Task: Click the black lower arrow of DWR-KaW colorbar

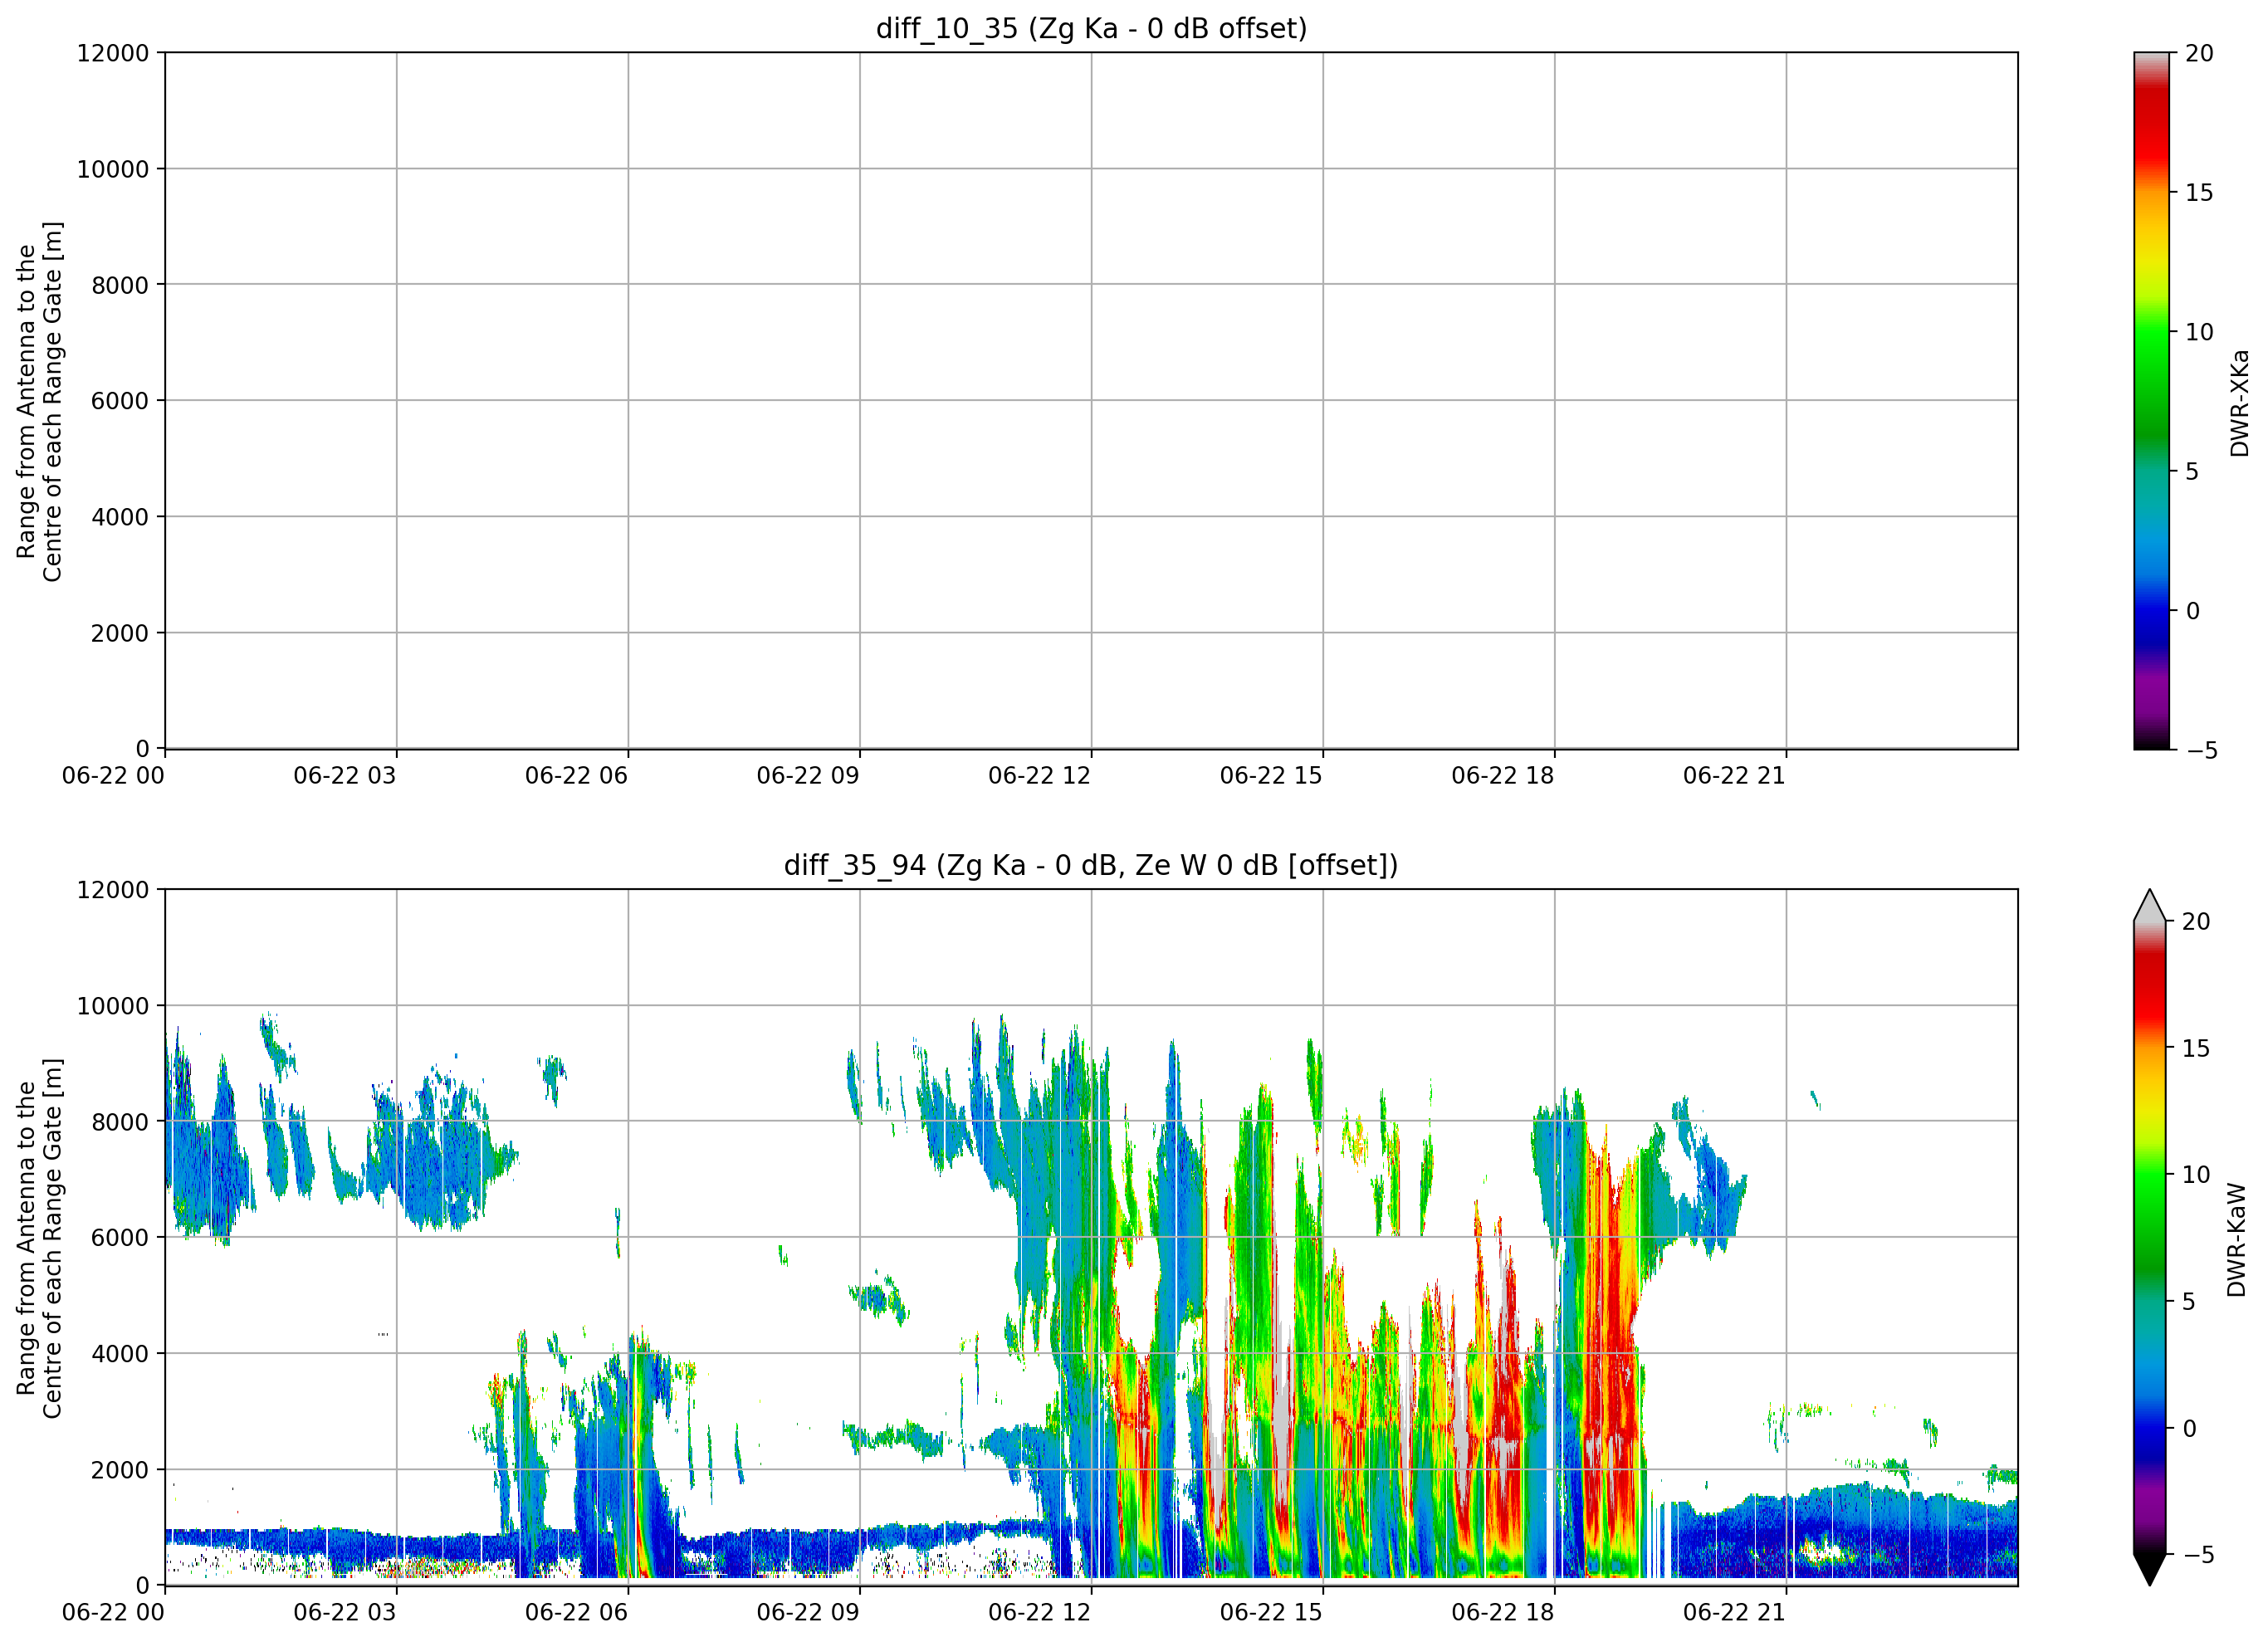Action: pyautogui.click(x=2150, y=1569)
